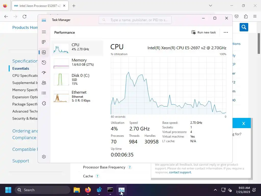The width and height of the screenshot is (261, 196).
Task: Click the Support link on Intel page
Action: click(21, 161)
